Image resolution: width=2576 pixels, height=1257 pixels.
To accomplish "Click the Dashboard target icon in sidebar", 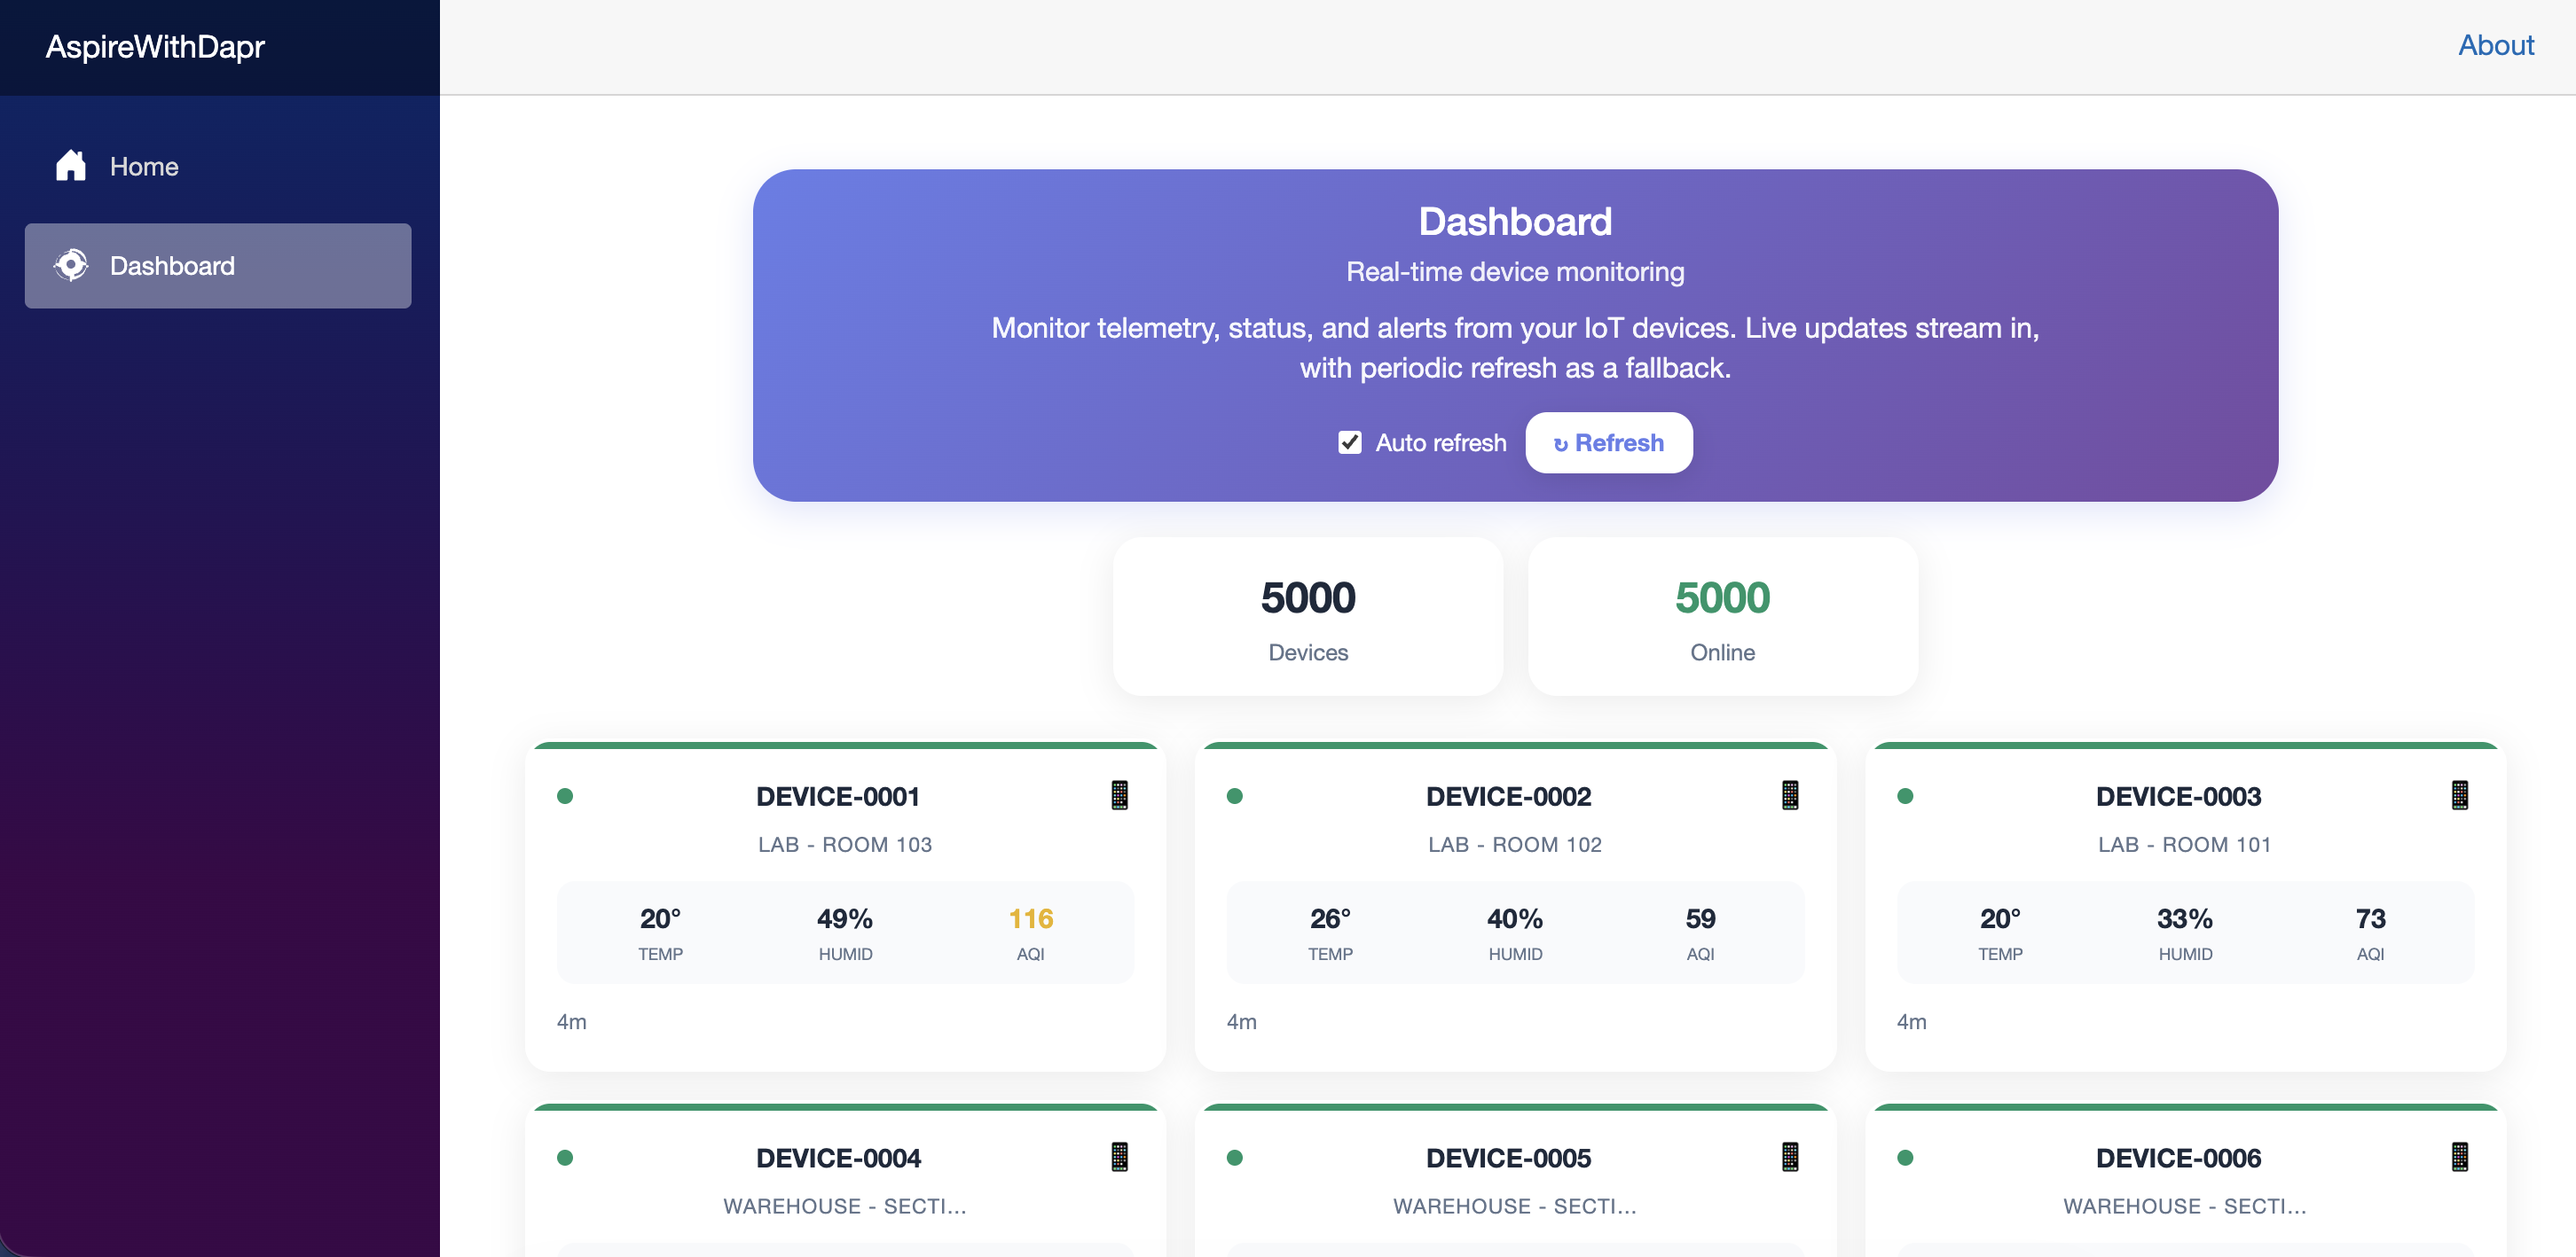I will (70, 266).
